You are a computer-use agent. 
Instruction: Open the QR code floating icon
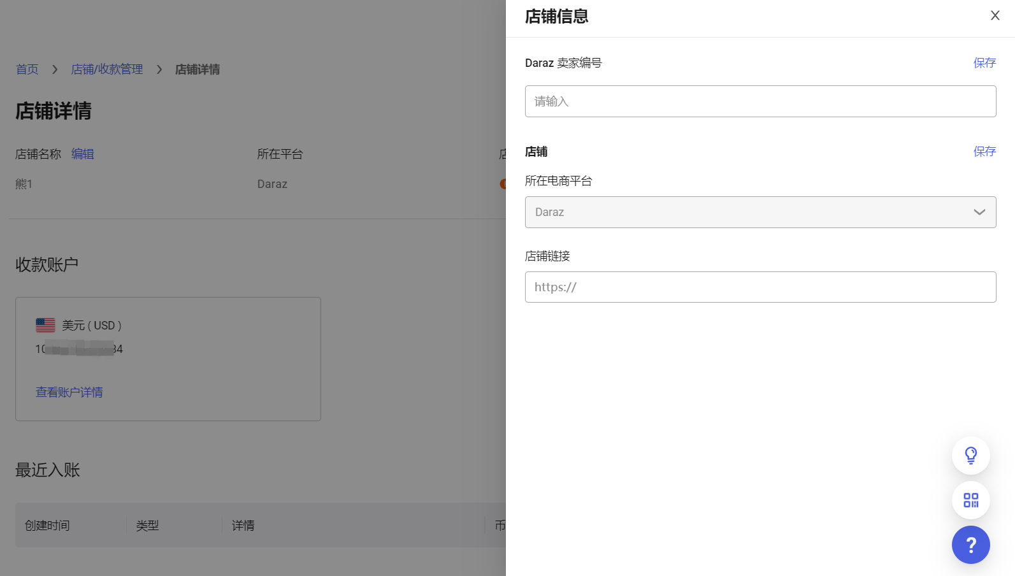point(970,500)
